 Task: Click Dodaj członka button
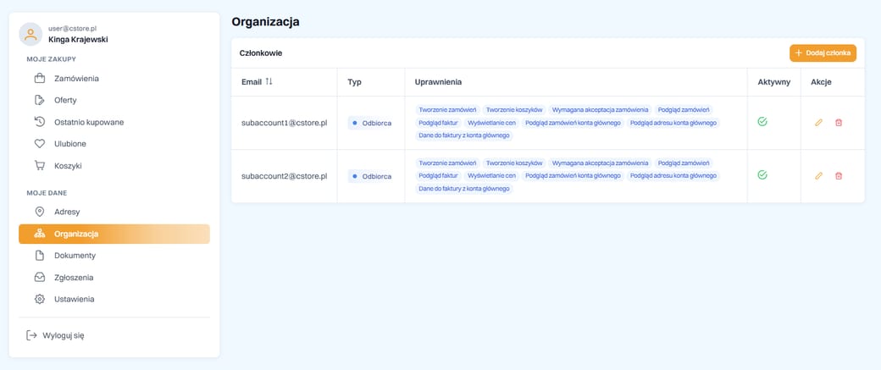[x=823, y=52]
